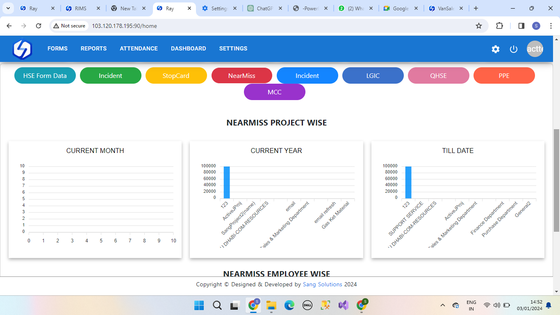The height and width of the screenshot is (315, 560).
Task: Expand the browser tab search dropdown
Action: point(8,8)
